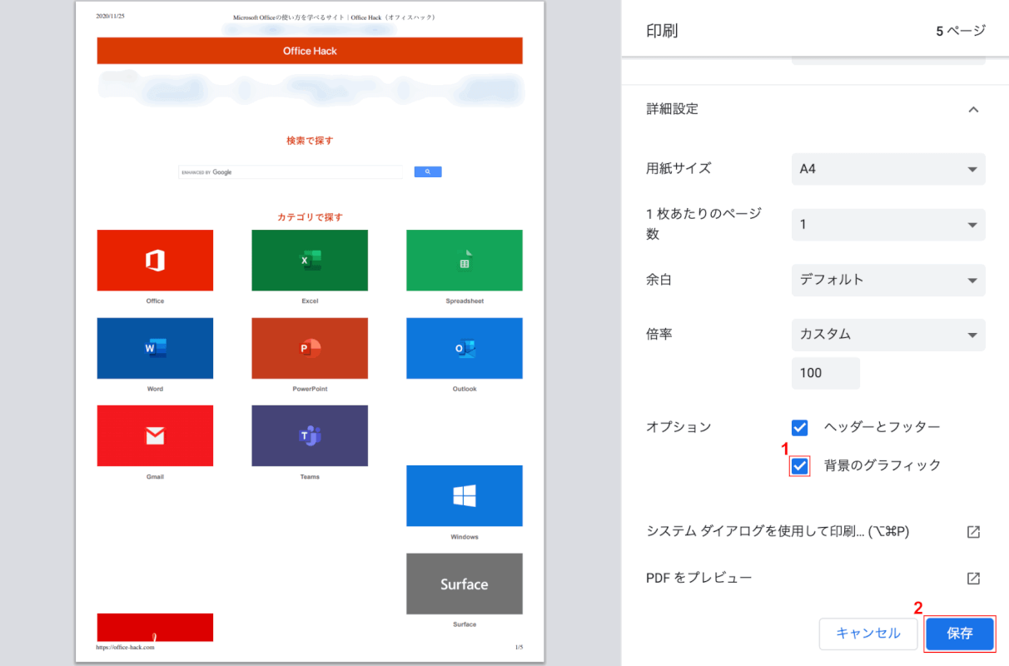This screenshot has width=1009, height=666.
Task: Uncheck ヘッダーとフッター option
Action: (x=799, y=427)
